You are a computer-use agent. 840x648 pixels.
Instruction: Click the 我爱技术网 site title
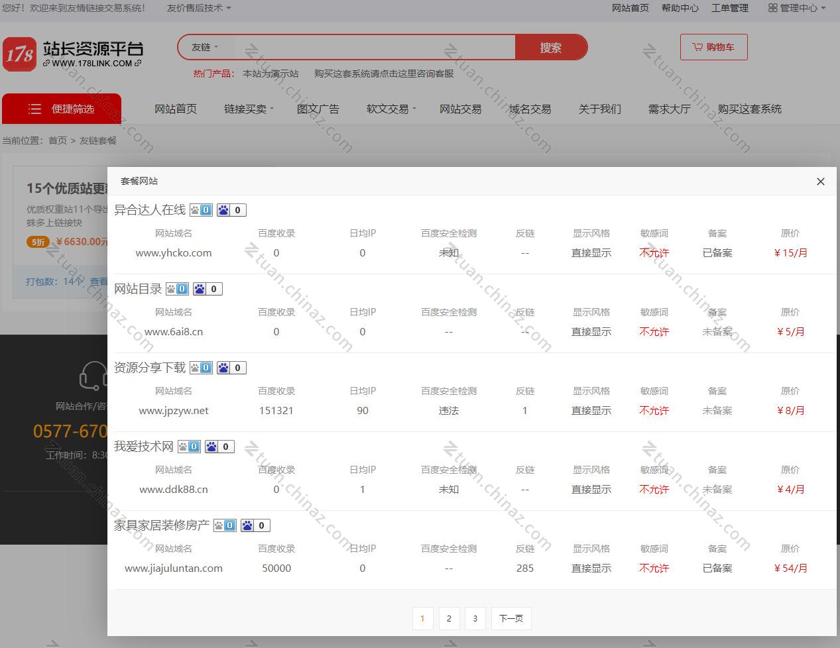pyautogui.click(x=144, y=447)
